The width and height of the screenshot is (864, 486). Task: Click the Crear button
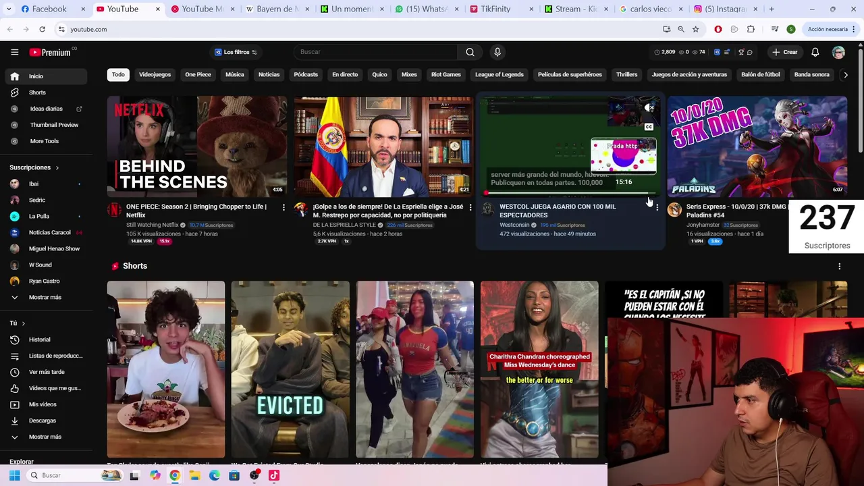(x=785, y=52)
